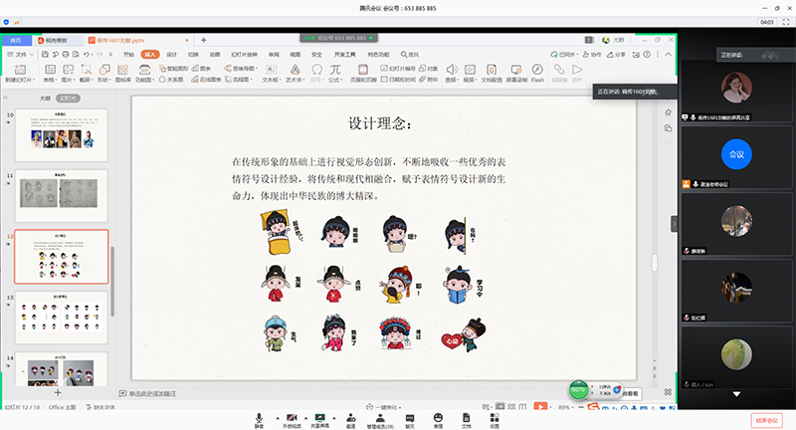Open the Invite participants icon
796x430 pixels.
(350, 417)
